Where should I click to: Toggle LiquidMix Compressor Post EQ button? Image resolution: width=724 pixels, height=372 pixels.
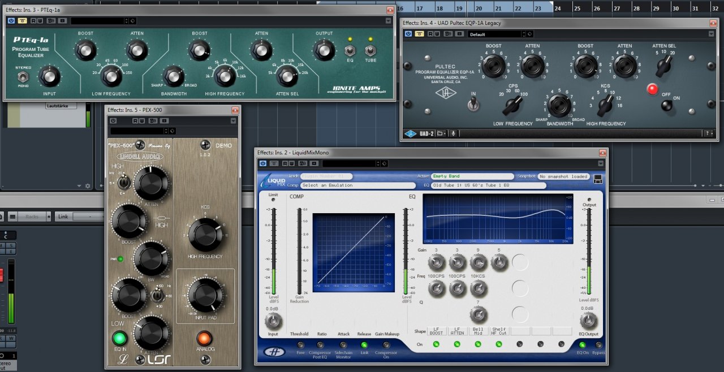coord(320,344)
